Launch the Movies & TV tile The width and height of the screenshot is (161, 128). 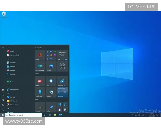pos(62,81)
